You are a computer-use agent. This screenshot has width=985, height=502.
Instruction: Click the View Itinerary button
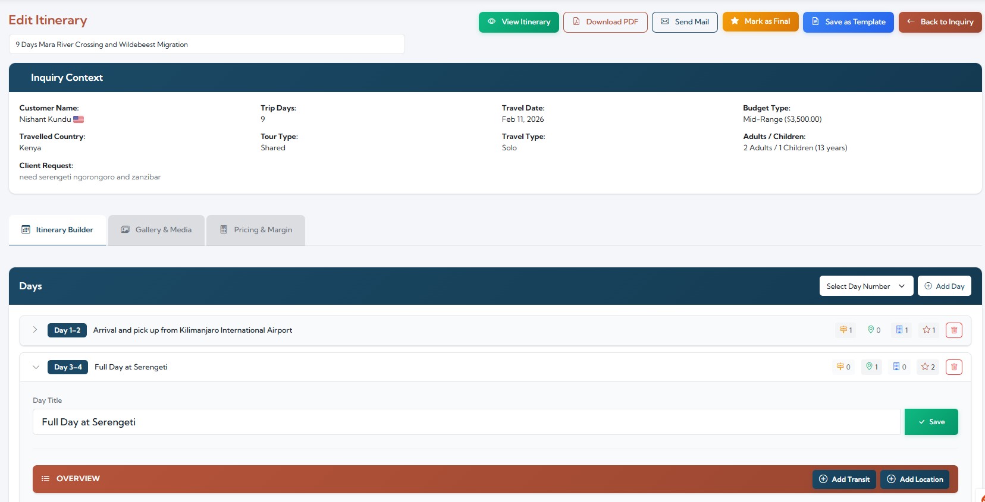click(519, 22)
